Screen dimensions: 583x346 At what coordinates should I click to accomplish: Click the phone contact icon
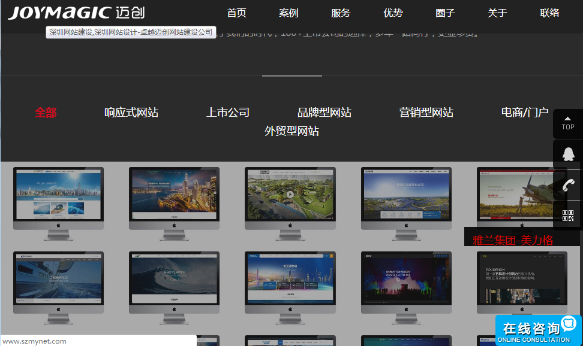(567, 185)
